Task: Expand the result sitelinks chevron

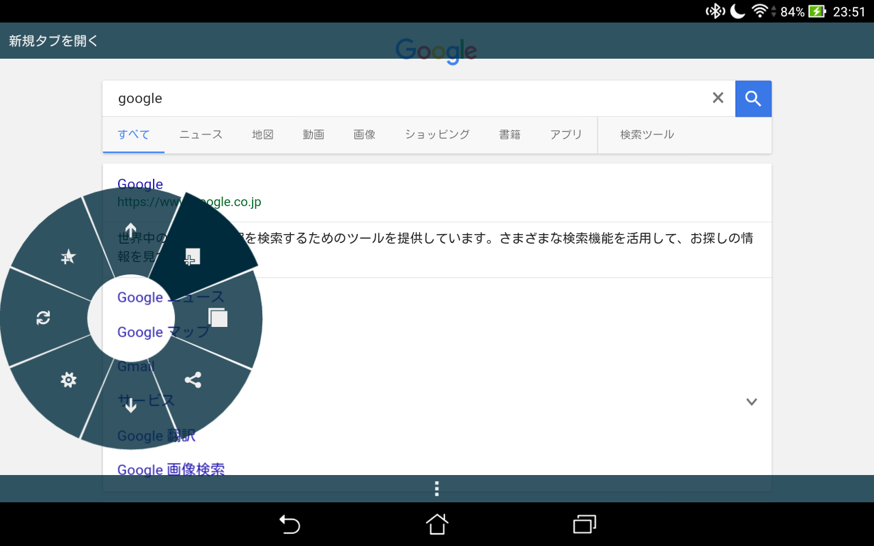Action: 752,402
